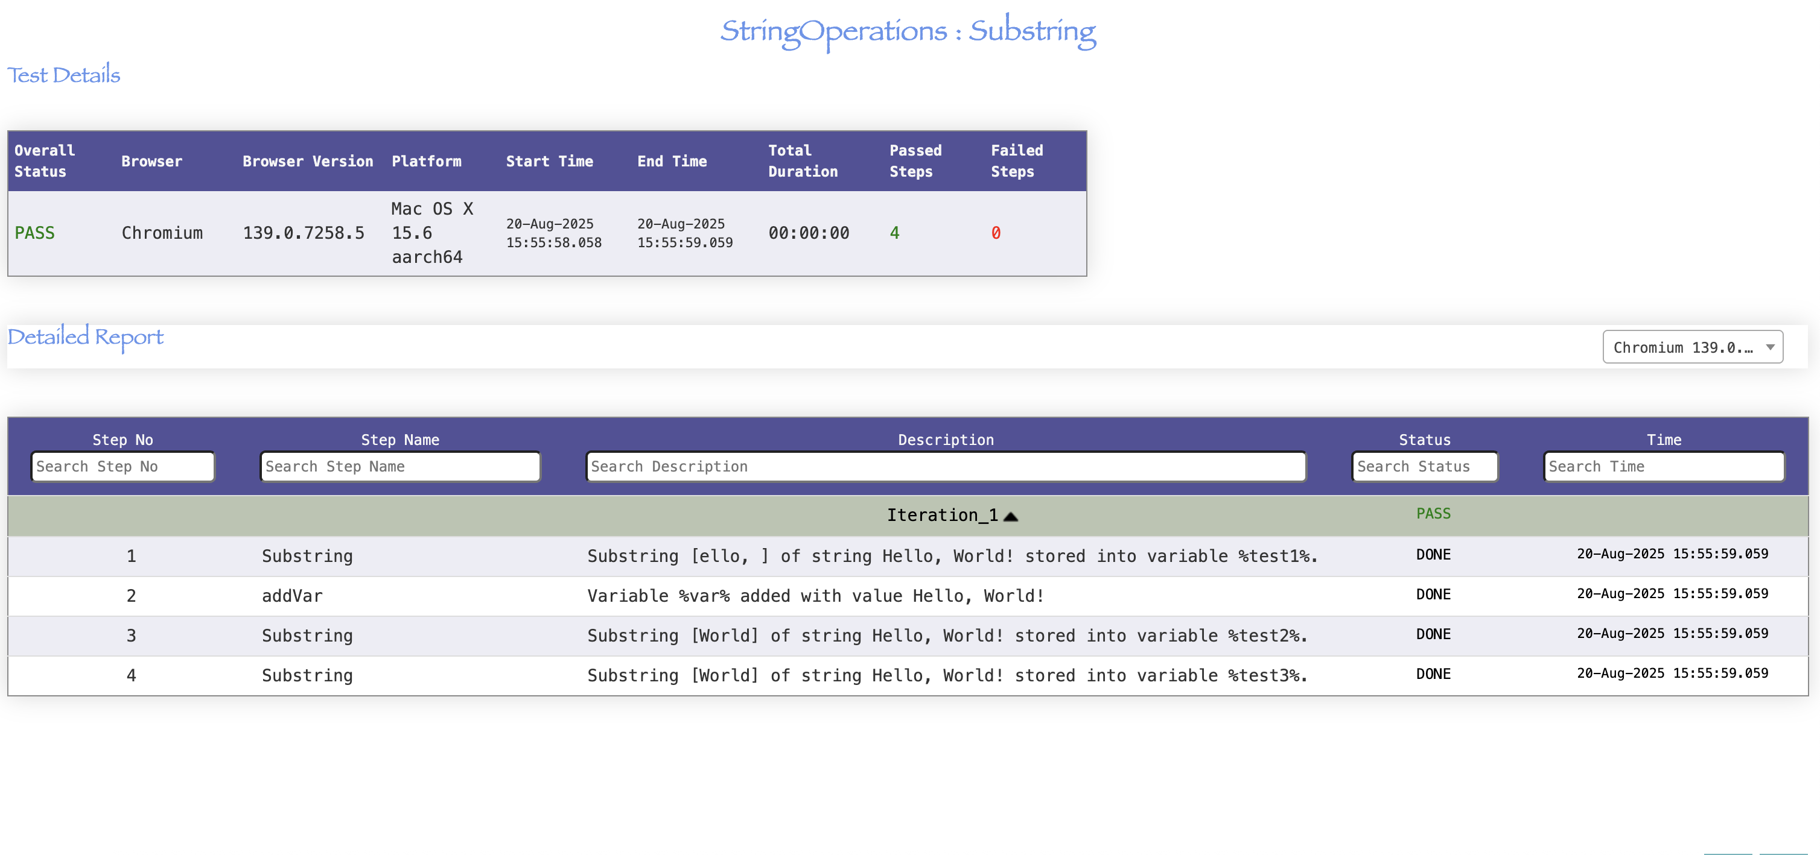Click the overall PASS status in Test Details
Viewport: 1820px width, 855px height.
pos(34,233)
